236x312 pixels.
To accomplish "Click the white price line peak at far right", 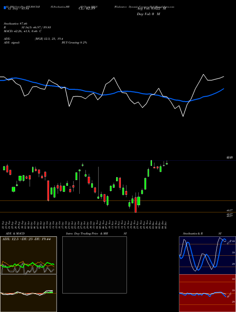I will click(203, 75).
